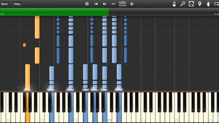
Task: Click the highlighted orange piano key
Action: click(x=27, y=117)
